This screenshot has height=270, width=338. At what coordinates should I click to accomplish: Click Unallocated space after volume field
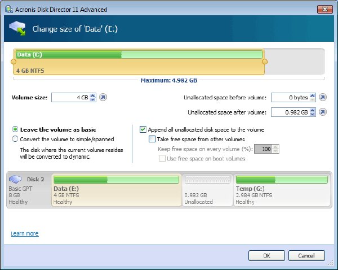291,112
